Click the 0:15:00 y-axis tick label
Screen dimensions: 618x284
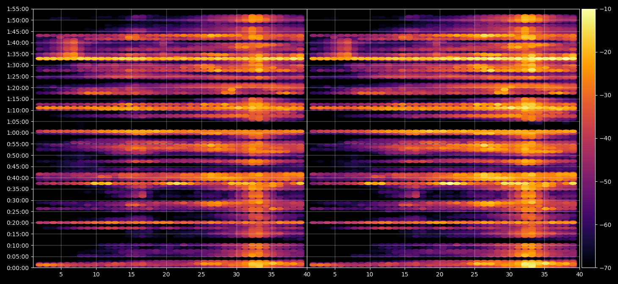coord(18,234)
